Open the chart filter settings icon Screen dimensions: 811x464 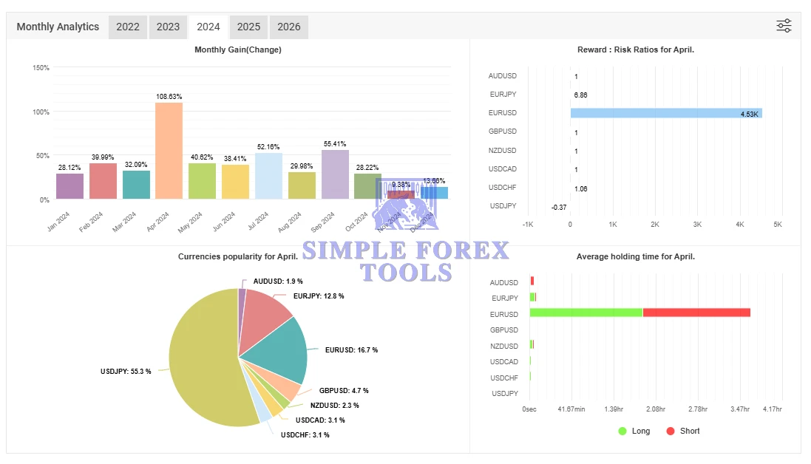tap(784, 27)
